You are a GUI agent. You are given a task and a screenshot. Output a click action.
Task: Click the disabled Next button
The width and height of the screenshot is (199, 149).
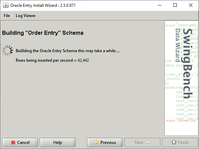(142, 143)
